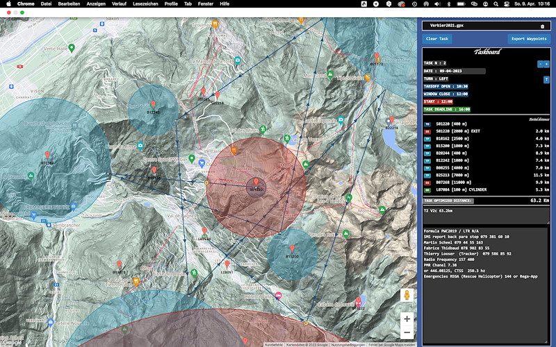Image resolution: width=556 pixels, height=347 pixels.
Task: Open Spotlight search in the menu bar
Action: [x=496, y=4]
